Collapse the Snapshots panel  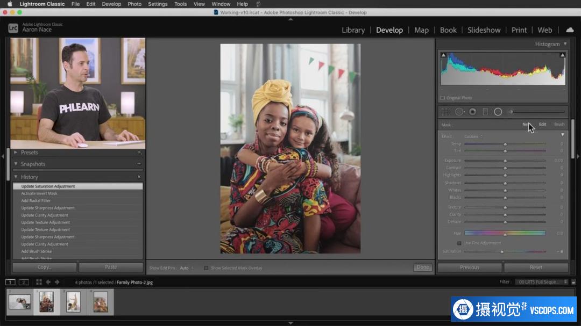pyautogui.click(x=16, y=164)
